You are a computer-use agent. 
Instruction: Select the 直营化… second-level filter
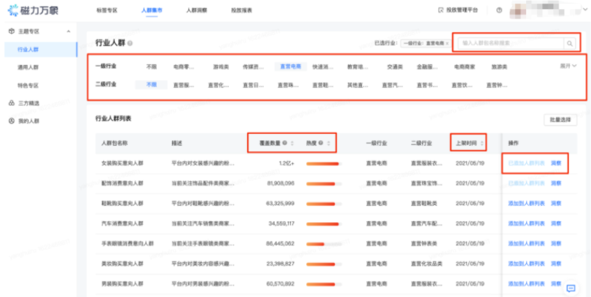click(218, 85)
